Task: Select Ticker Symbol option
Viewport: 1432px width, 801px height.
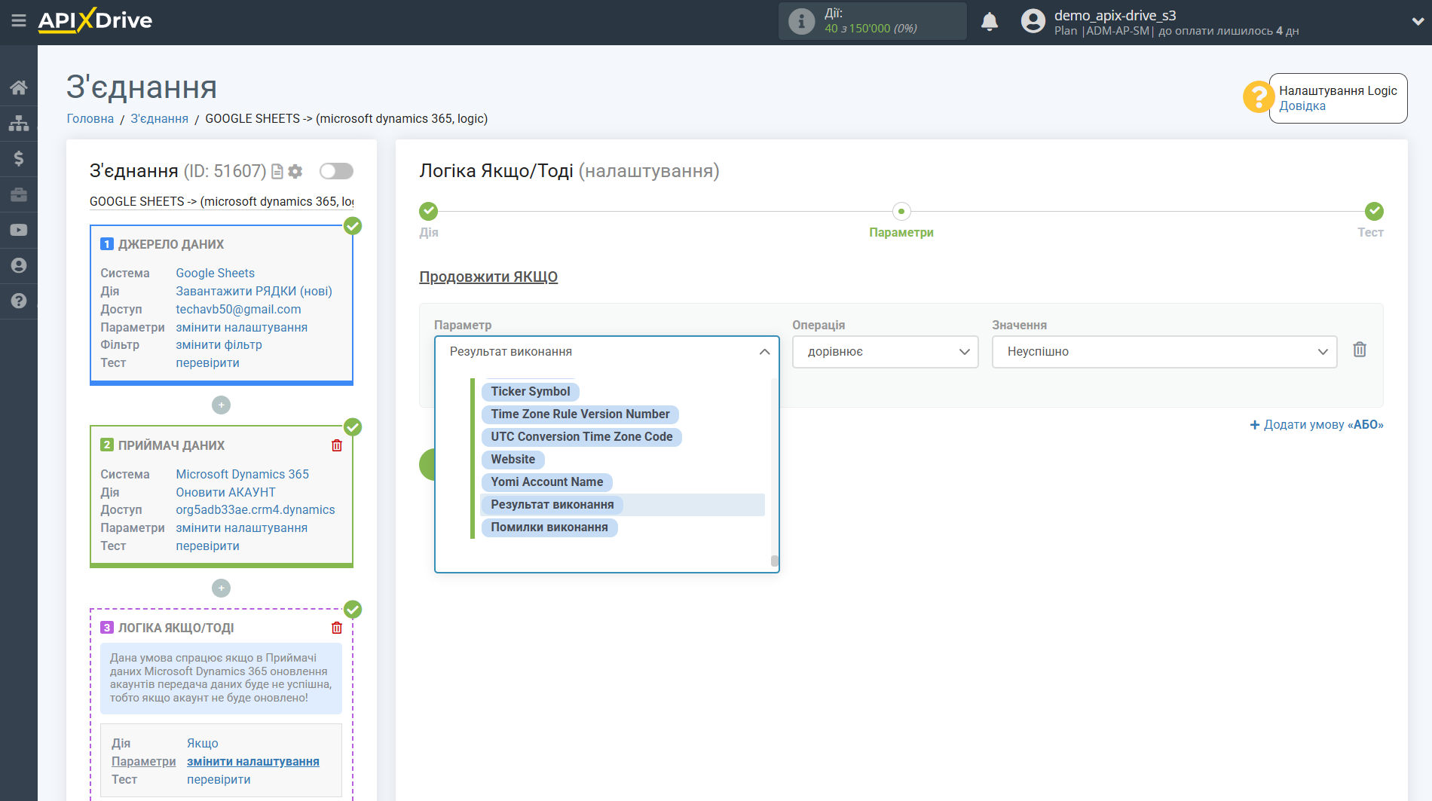Action: 531,392
